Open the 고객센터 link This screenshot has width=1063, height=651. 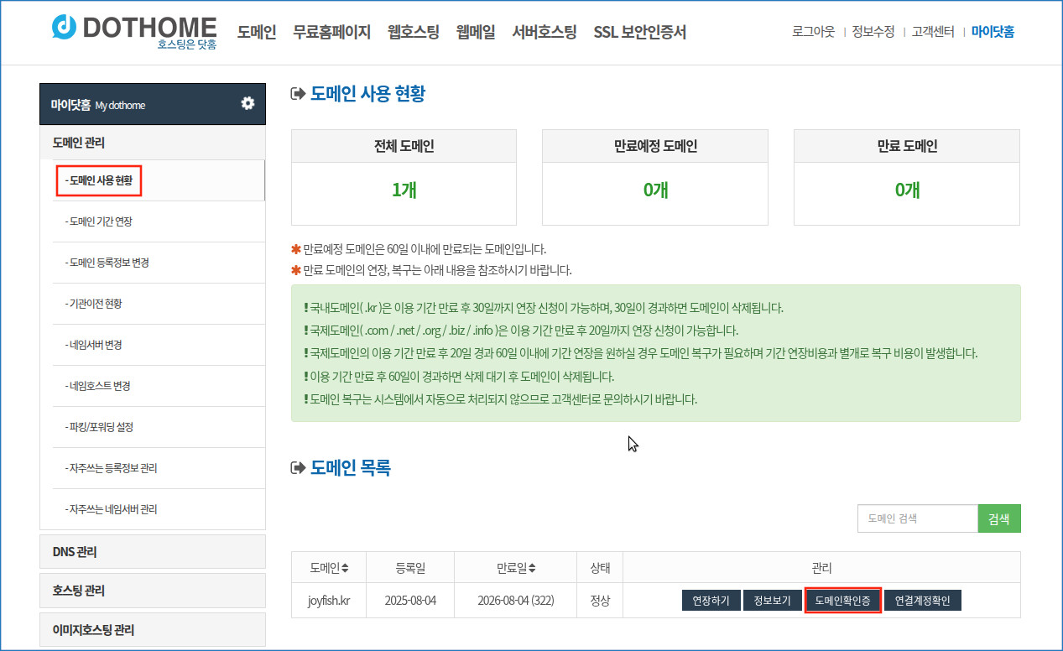[932, 32]
